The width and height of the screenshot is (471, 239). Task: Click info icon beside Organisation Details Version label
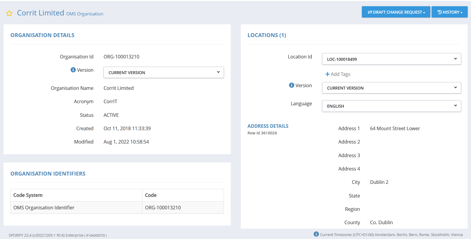point(73,70)
